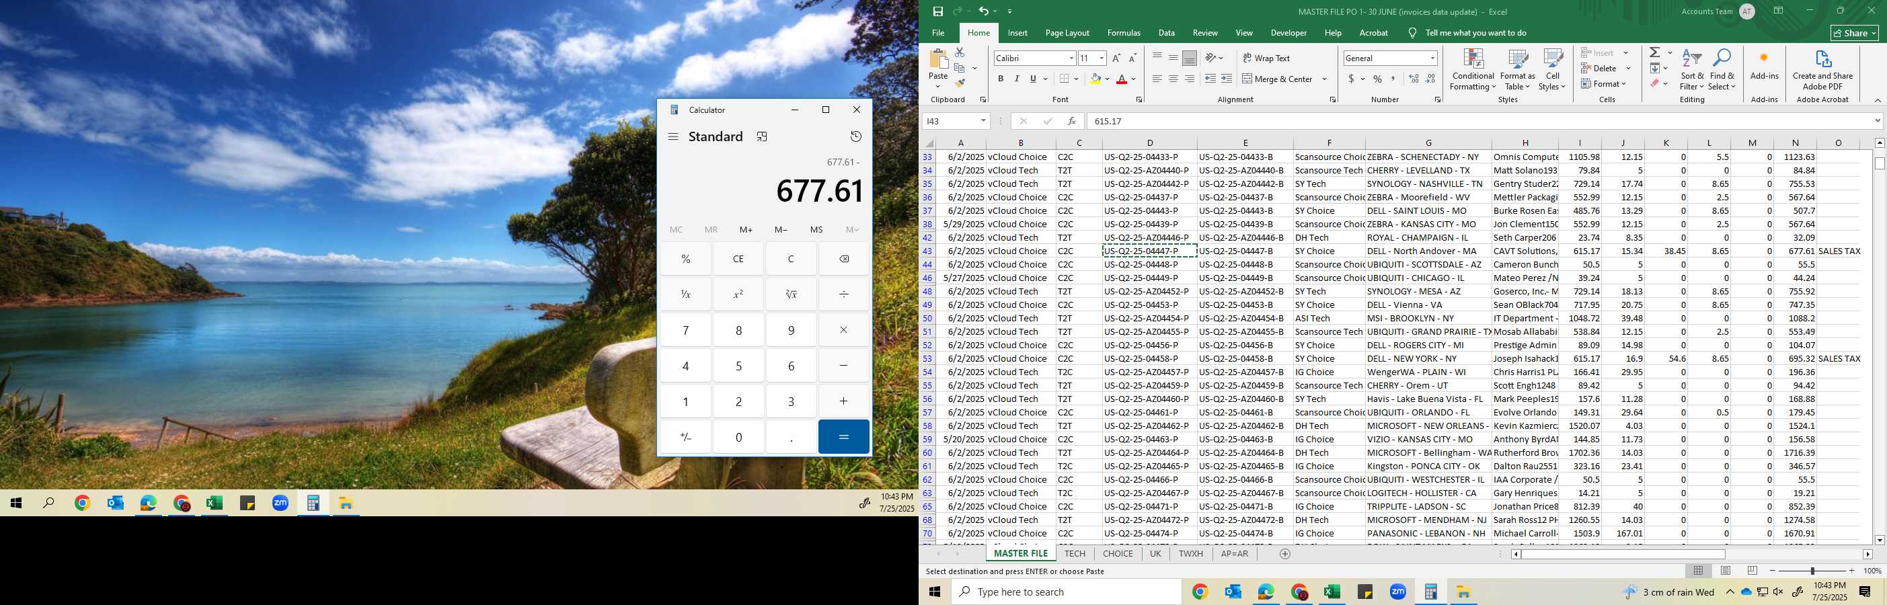1887x605 pixels.
Task: Open the font size 11 dropdown
Action: point(1101,58)
